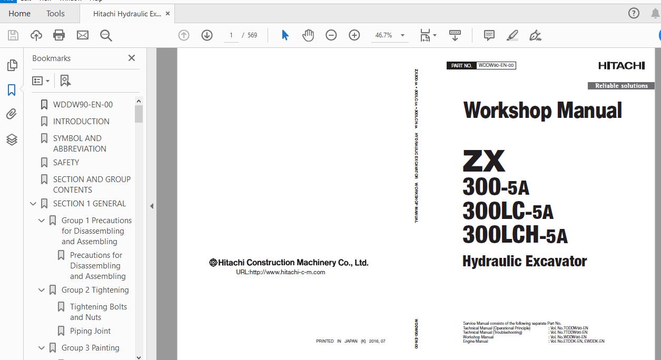Switch to the Tools tab
Viewport: 661px width, 360px height.
click(55, 14)
